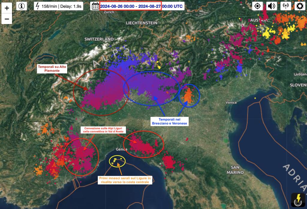Click the orange strike cluster near Verona
This screenshot has height=209, width=307.
point(188,96)
